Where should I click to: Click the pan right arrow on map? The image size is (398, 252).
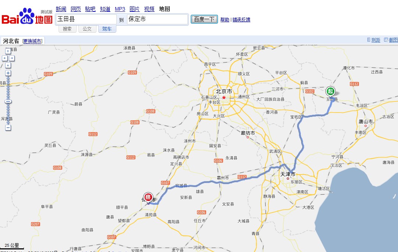coord(12,58)
